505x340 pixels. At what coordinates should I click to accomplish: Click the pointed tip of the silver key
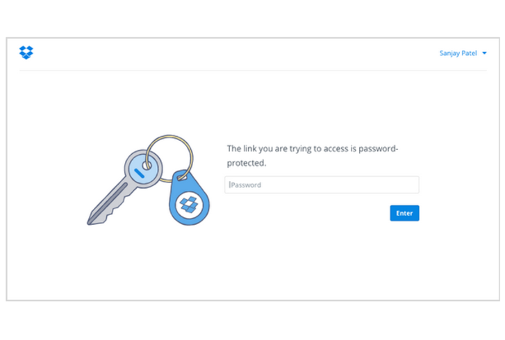point(90,221)
